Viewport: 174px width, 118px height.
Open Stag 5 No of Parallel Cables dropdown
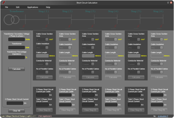point(134,72)
